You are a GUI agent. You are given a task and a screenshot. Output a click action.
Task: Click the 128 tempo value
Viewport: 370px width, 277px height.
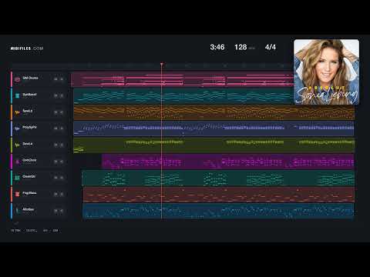pos(240,47)
